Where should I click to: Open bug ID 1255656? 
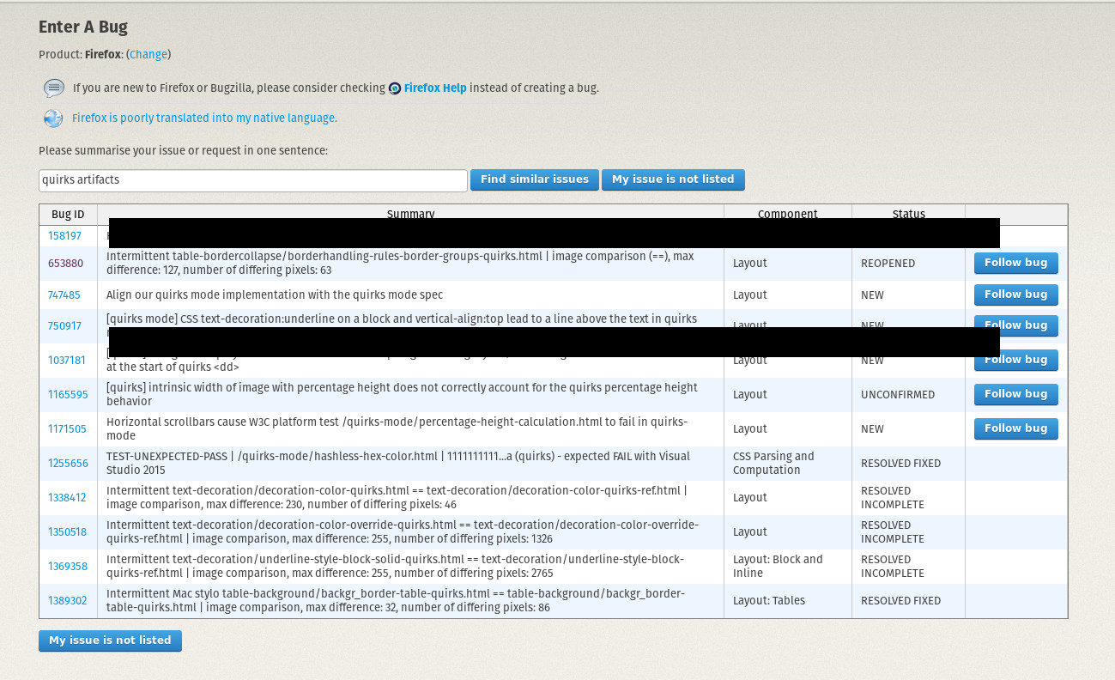pos(68,464)
